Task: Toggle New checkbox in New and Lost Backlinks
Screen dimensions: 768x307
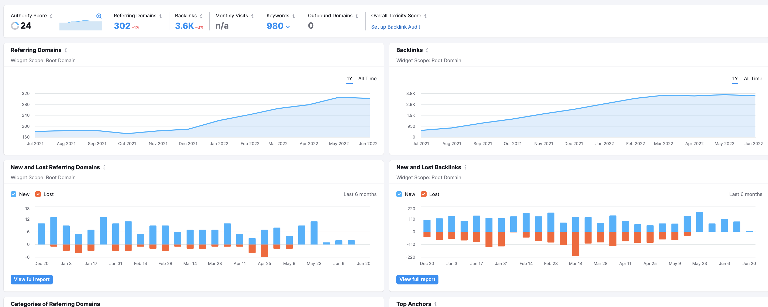Action: (399, 194)
